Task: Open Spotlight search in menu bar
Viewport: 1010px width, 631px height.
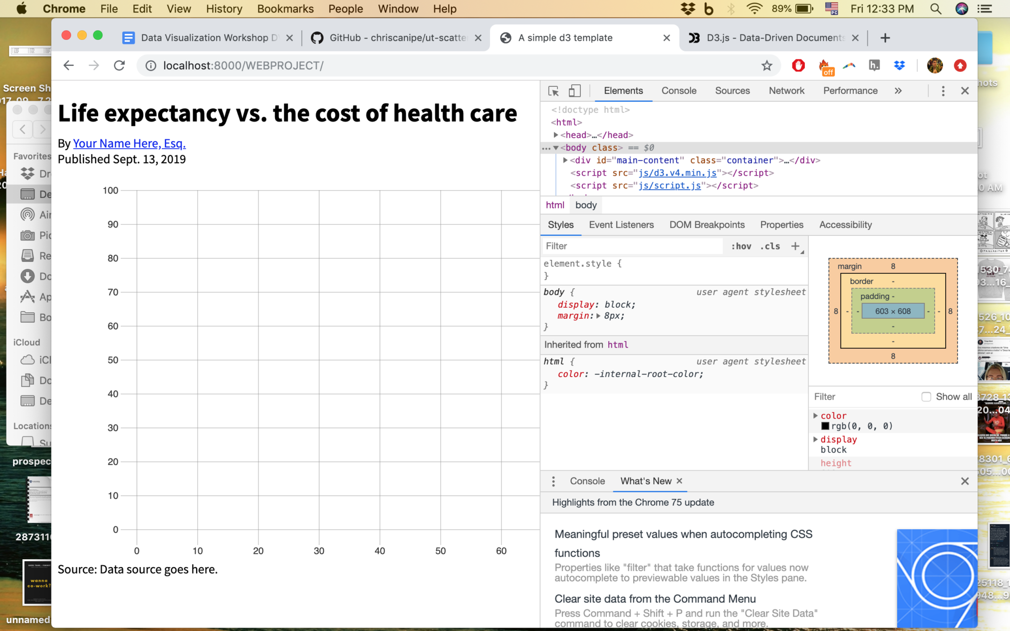Action: [936, 8]
